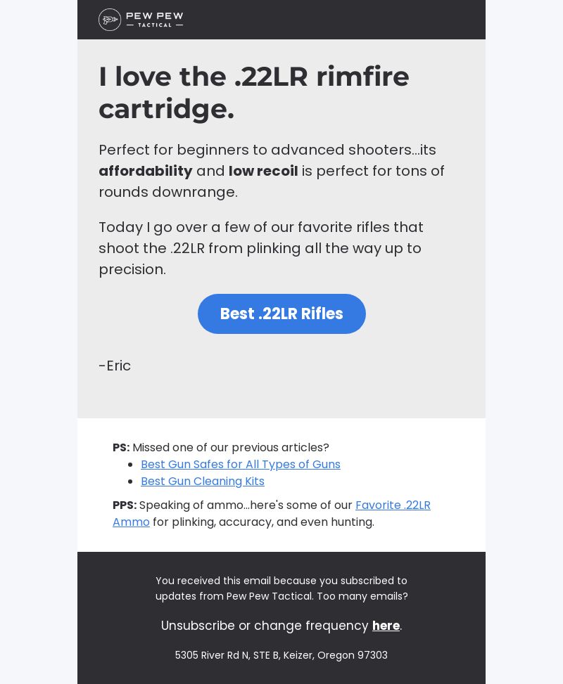Follow the Best Gun Cleaning Kits link
This screenshot has height=684, width=563.
point(202,481)
